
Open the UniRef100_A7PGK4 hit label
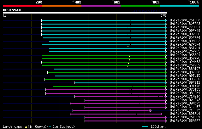point(185,45)
